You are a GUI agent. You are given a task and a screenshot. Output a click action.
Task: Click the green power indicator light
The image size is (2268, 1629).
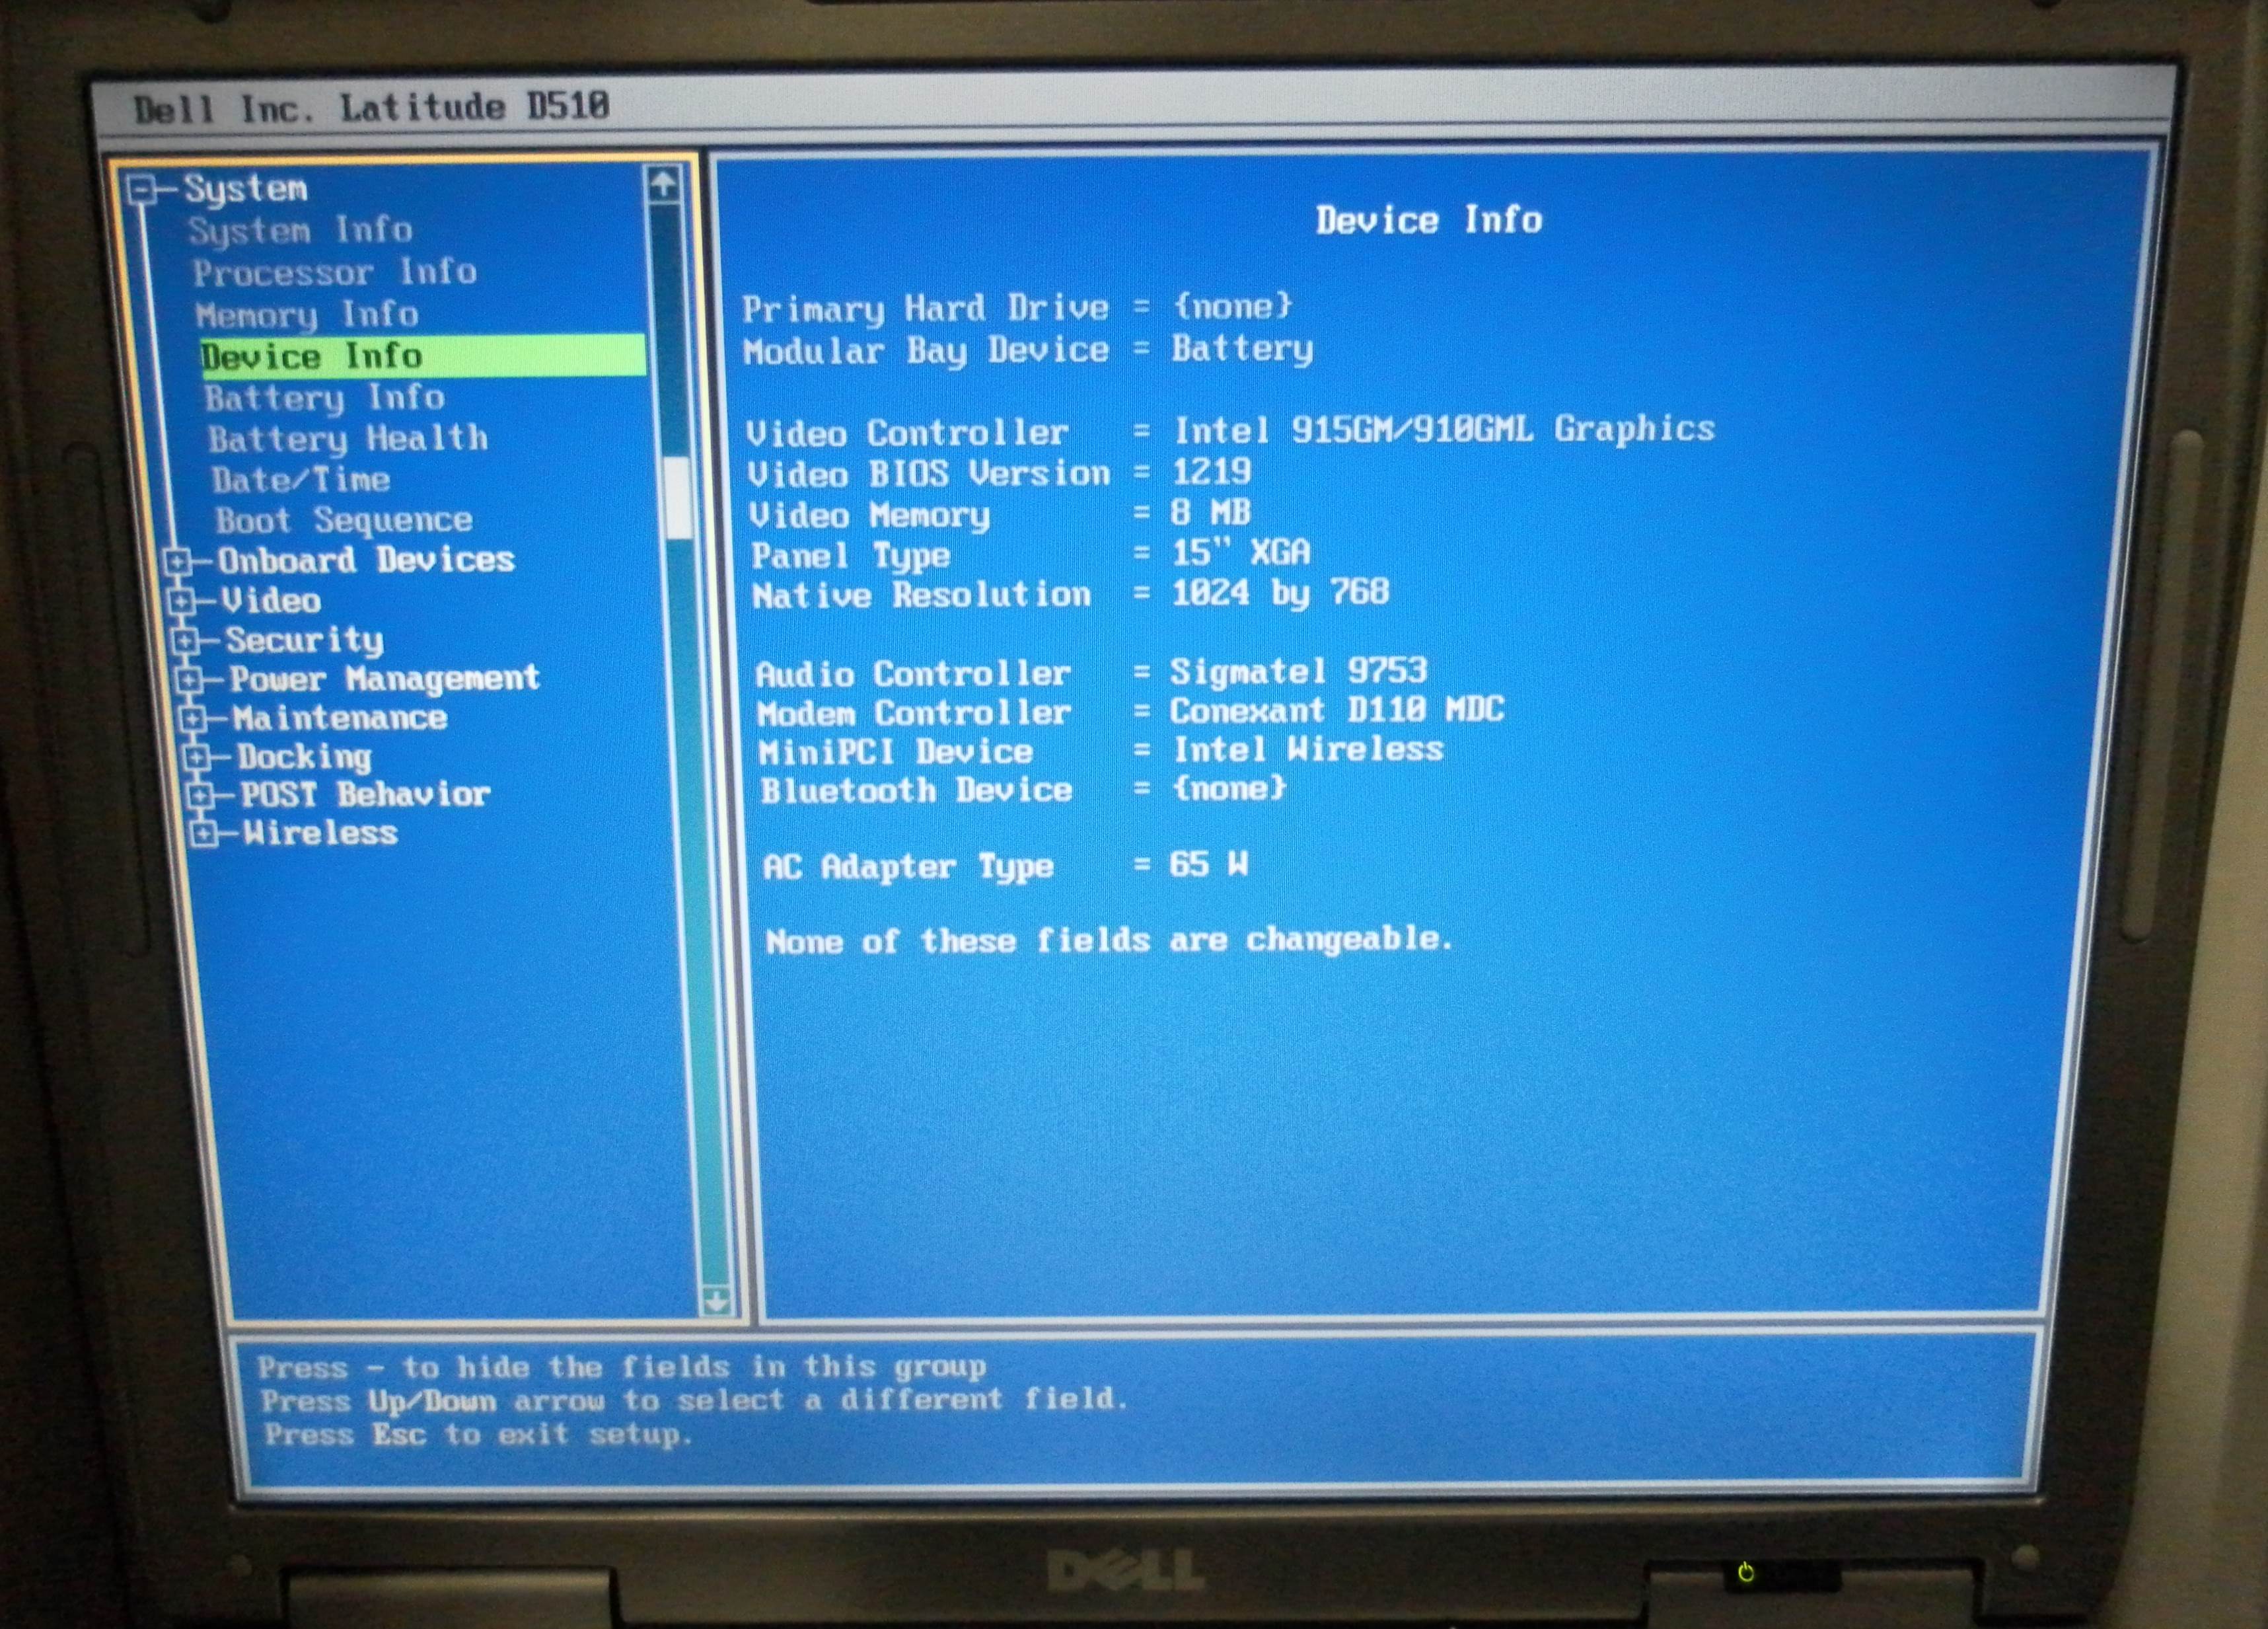pos(1746,1574)
